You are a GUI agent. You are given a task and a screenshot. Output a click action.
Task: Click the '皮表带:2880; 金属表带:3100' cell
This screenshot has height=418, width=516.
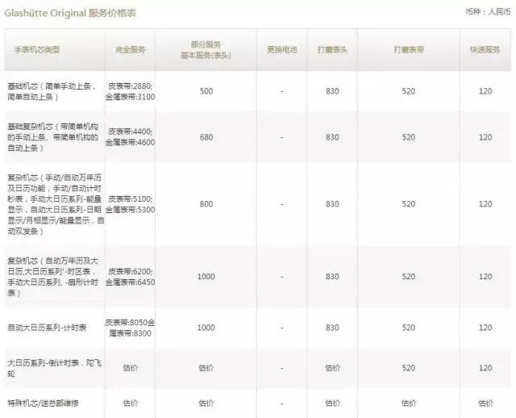point(131,91)
